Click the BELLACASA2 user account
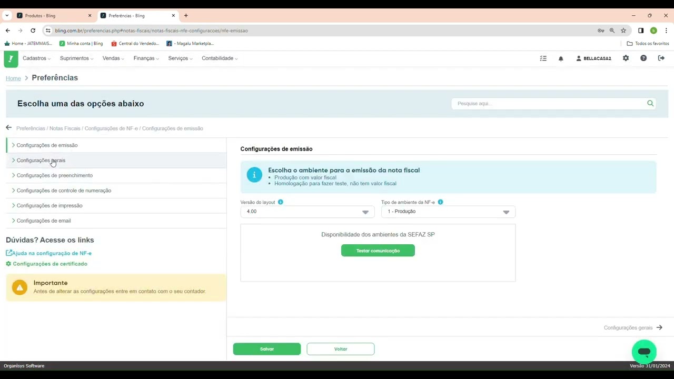This screenshot has width=674, height=379. [x=594, y=58]
